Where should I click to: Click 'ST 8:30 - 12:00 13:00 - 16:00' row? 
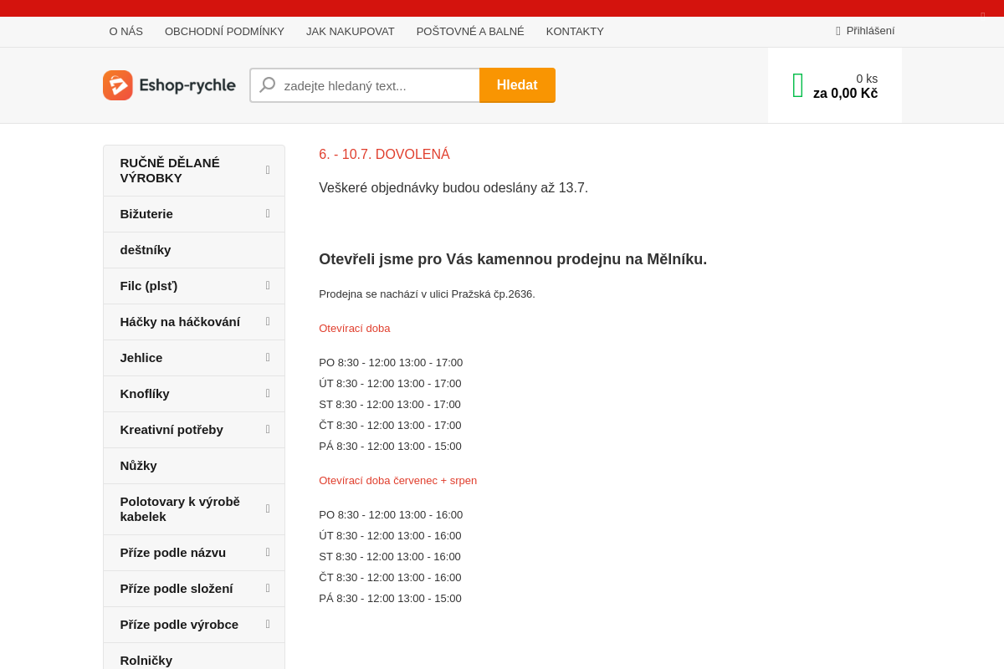click(x=390, y=557)
